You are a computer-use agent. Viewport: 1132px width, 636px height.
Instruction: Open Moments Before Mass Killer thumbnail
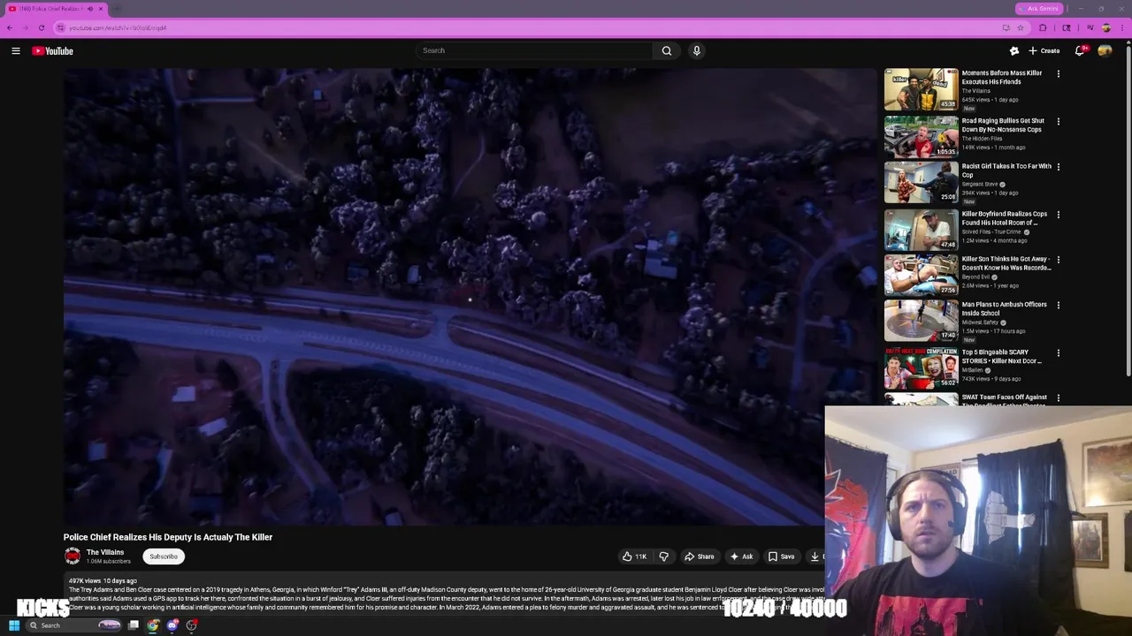921,89
